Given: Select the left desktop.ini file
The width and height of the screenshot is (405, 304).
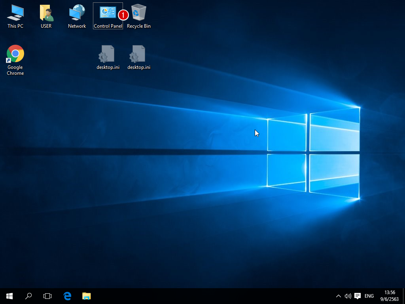Looking at the screenshot, I should click(x=108, y=54).
